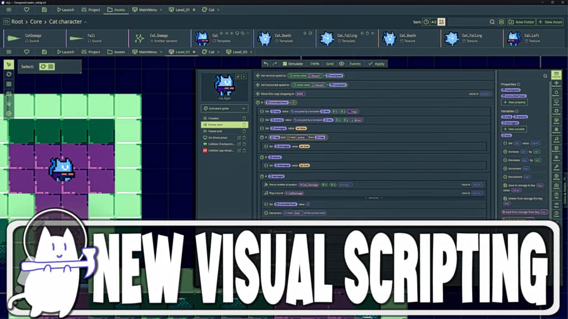The image size is (568, 319).
Task: Open the 749% zoom menu
Action: [x=315, y=64]
